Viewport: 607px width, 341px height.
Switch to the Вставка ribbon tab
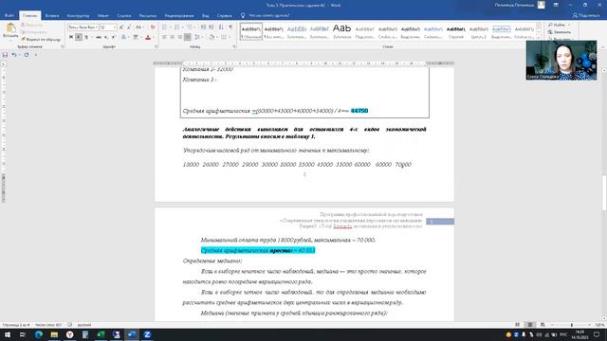click(x=52, y=15)
